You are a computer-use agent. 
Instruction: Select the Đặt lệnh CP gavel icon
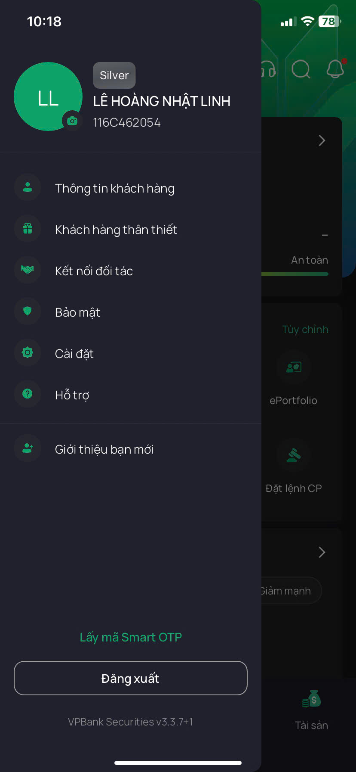[x=294, y=455]
